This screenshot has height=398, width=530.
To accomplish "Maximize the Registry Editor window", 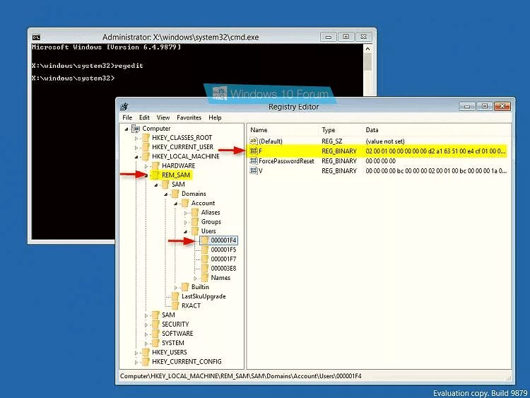I will (485, 107).
